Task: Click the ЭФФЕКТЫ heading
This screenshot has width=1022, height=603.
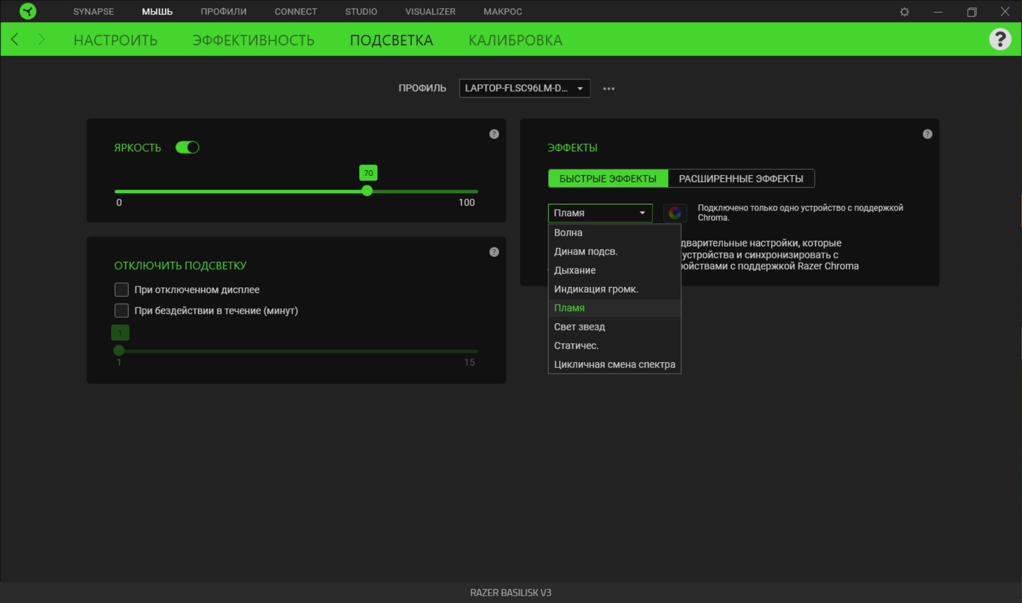Action: (572, 148)
